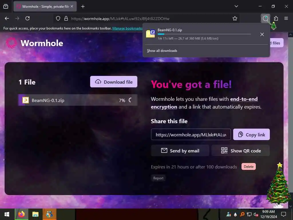Click the share link text field

click(x=191, y=135)
